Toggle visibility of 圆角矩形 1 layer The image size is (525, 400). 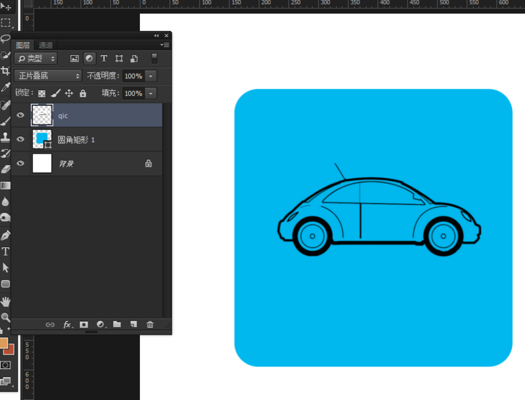point(21,140)
